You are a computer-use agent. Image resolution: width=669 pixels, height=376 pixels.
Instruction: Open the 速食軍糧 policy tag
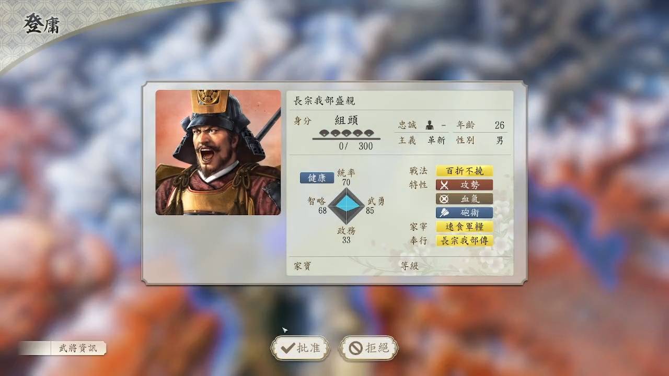tap(465, 227)
